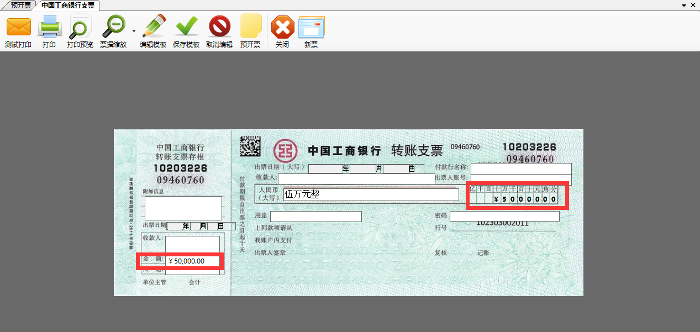Click the month box in main 出票日期
The height and width of the screenshot is (332, 700).
point(362,169)
